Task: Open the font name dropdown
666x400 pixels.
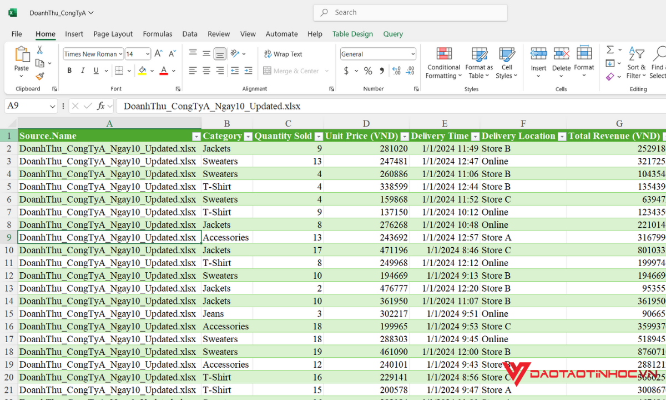Action: 120,54
